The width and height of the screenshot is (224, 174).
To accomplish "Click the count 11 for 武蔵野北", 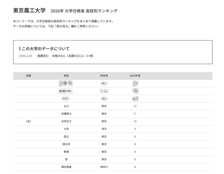I will pyautogui.click(x=135, y=114).
